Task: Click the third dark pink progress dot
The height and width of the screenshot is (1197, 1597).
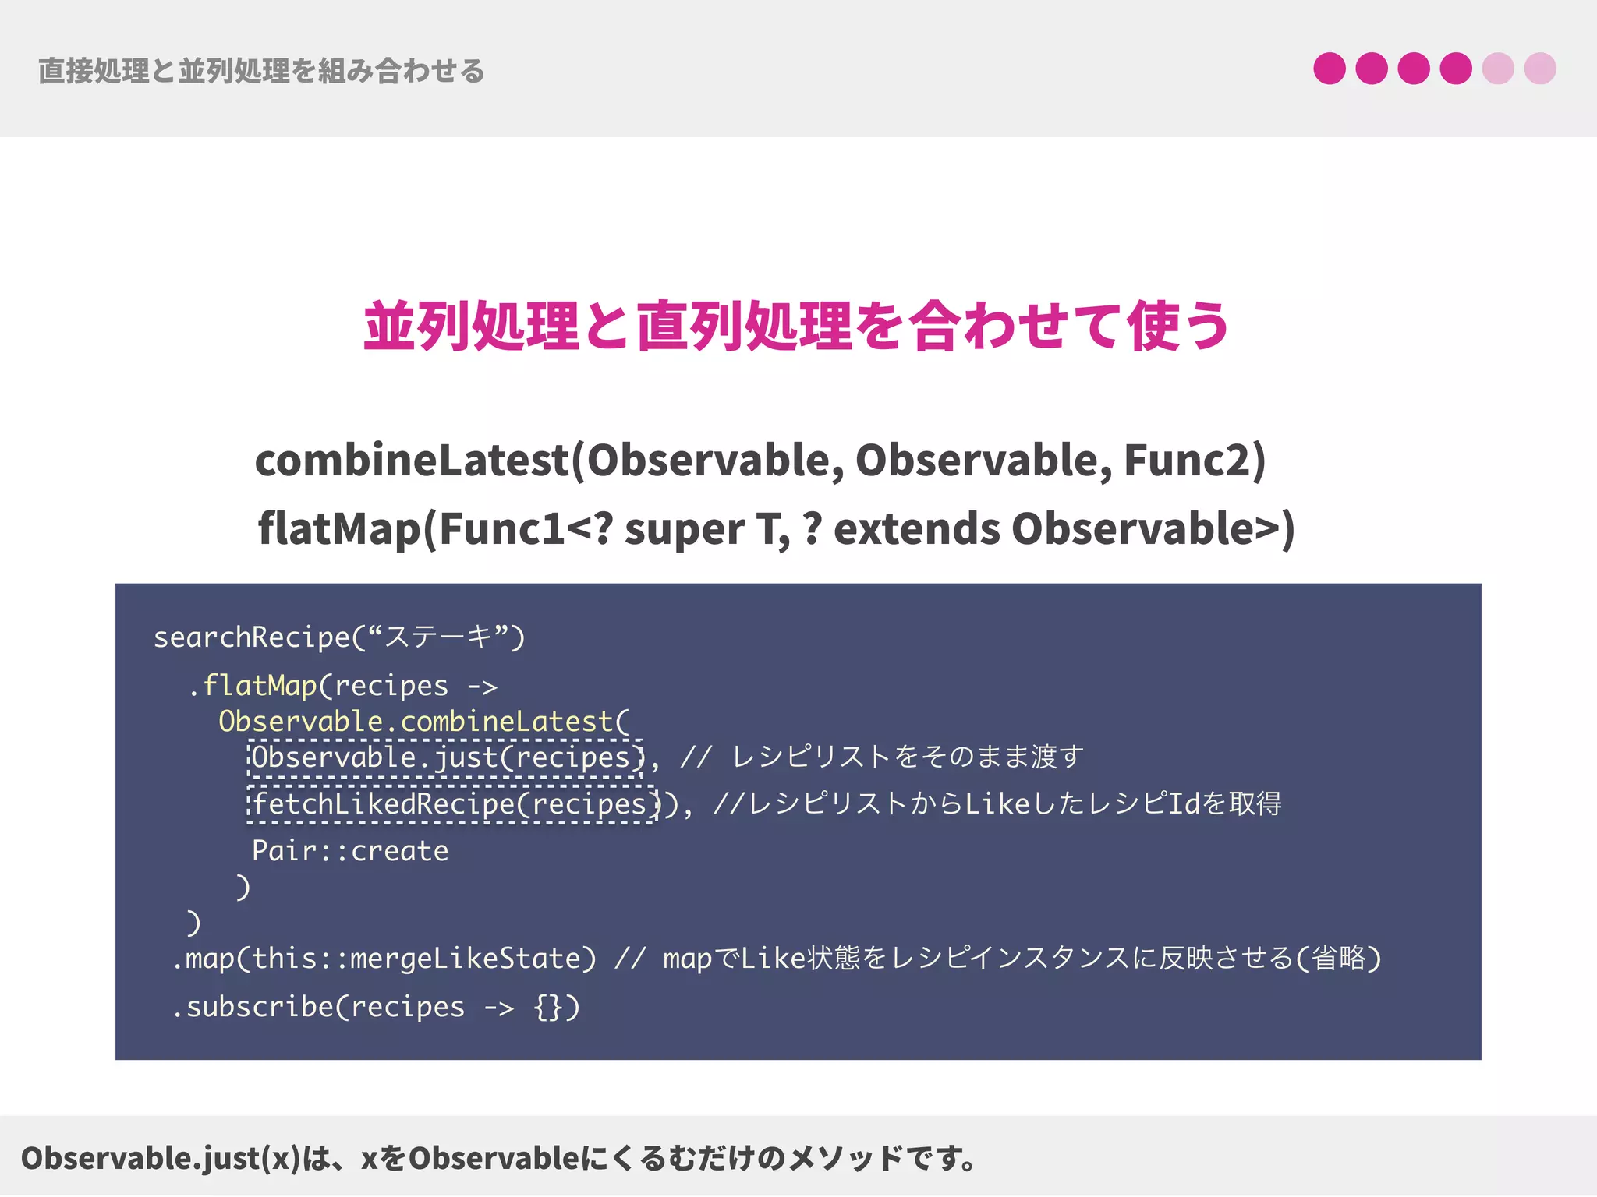Action: point(1414,69)
